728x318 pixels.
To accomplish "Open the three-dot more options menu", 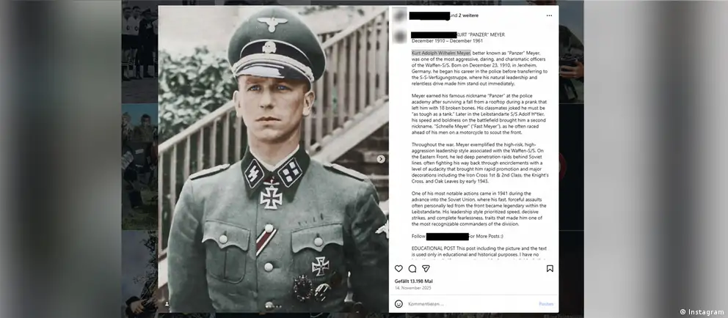I will (x=549, y=15).
